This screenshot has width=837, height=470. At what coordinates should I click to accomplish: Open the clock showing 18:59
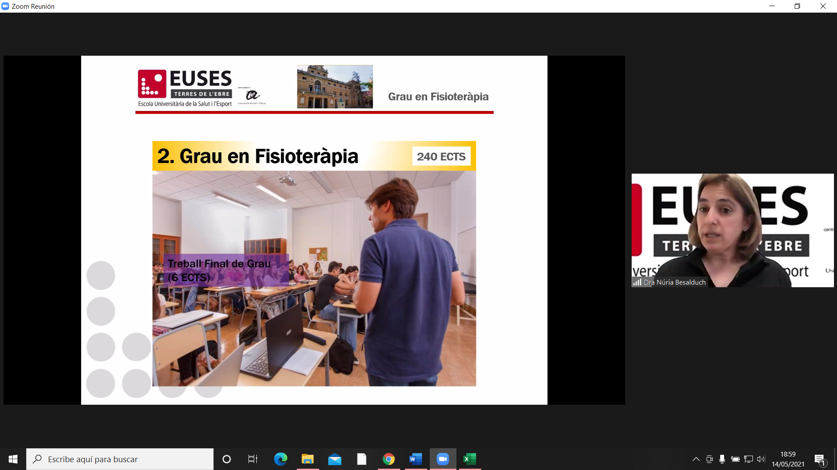788,459
